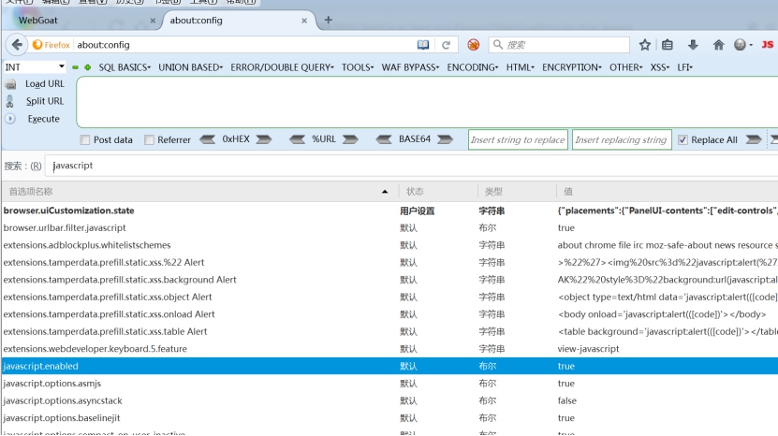Expand the WAF BYPASS menu
778x436 pixels.
pos(410,67)
